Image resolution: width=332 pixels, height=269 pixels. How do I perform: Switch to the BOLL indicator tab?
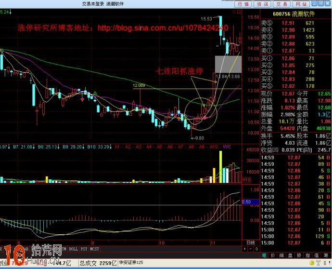pyautogui.click(x=73, y=249)
